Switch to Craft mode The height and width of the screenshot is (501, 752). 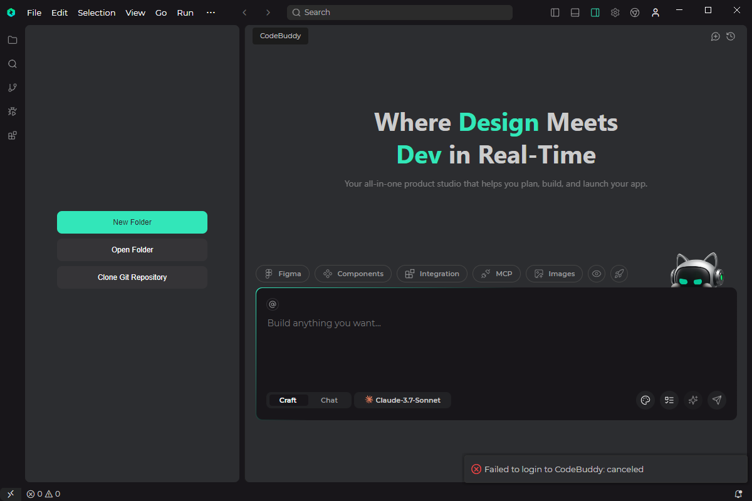point(288,400)
